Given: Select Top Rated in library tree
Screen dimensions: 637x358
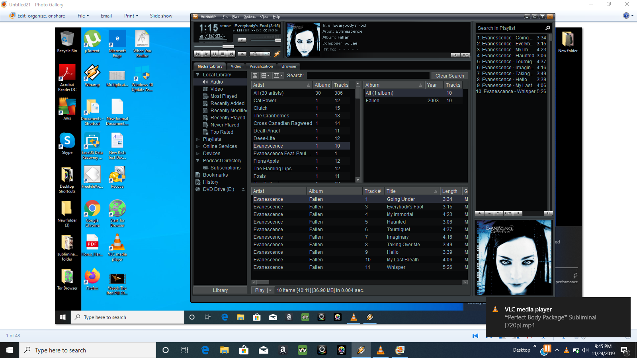Looking at the screenshot, I should [x=222, y=132].
